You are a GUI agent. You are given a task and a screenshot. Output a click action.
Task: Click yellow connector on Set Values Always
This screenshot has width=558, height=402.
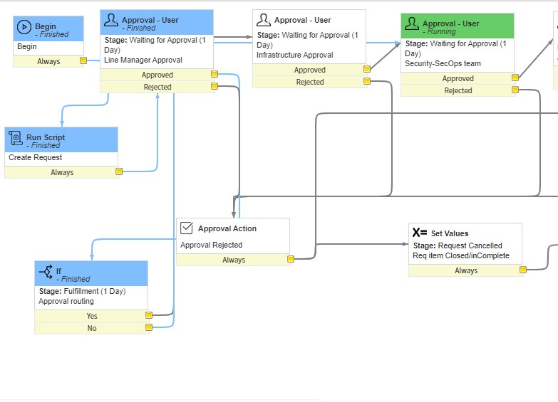[523, 270]
